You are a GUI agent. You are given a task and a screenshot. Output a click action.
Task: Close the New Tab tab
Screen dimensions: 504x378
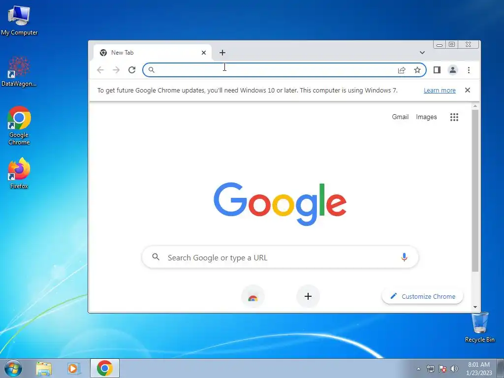tap(203, 53)
